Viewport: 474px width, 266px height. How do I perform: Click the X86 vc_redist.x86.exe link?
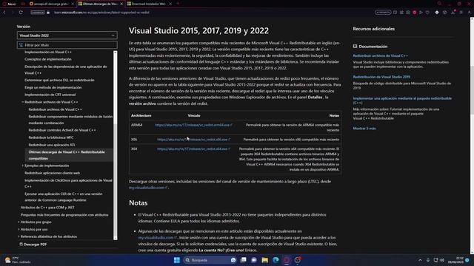point(193,140)
